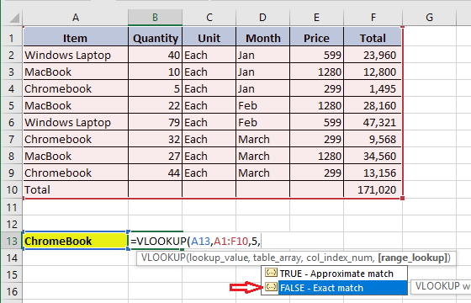Click price 599 in row 2
471x303 pixels.
coord(316,55)
